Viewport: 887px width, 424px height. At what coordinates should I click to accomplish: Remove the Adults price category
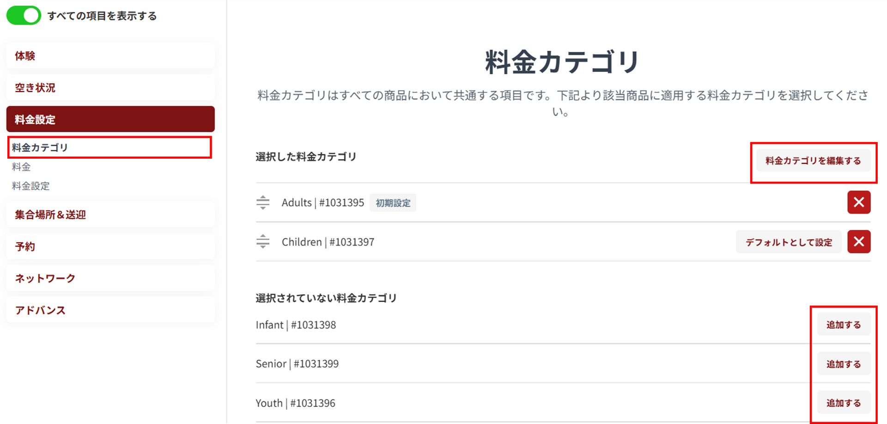click(x=858, y=203)
